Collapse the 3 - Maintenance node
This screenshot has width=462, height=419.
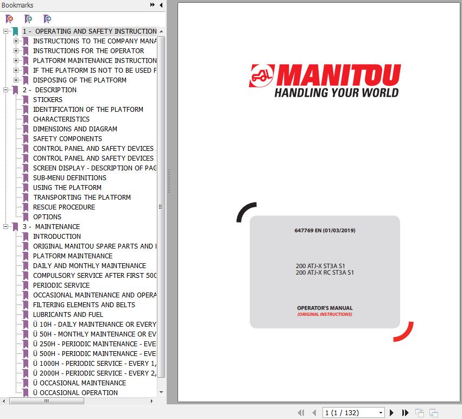(x=5, y=226)
